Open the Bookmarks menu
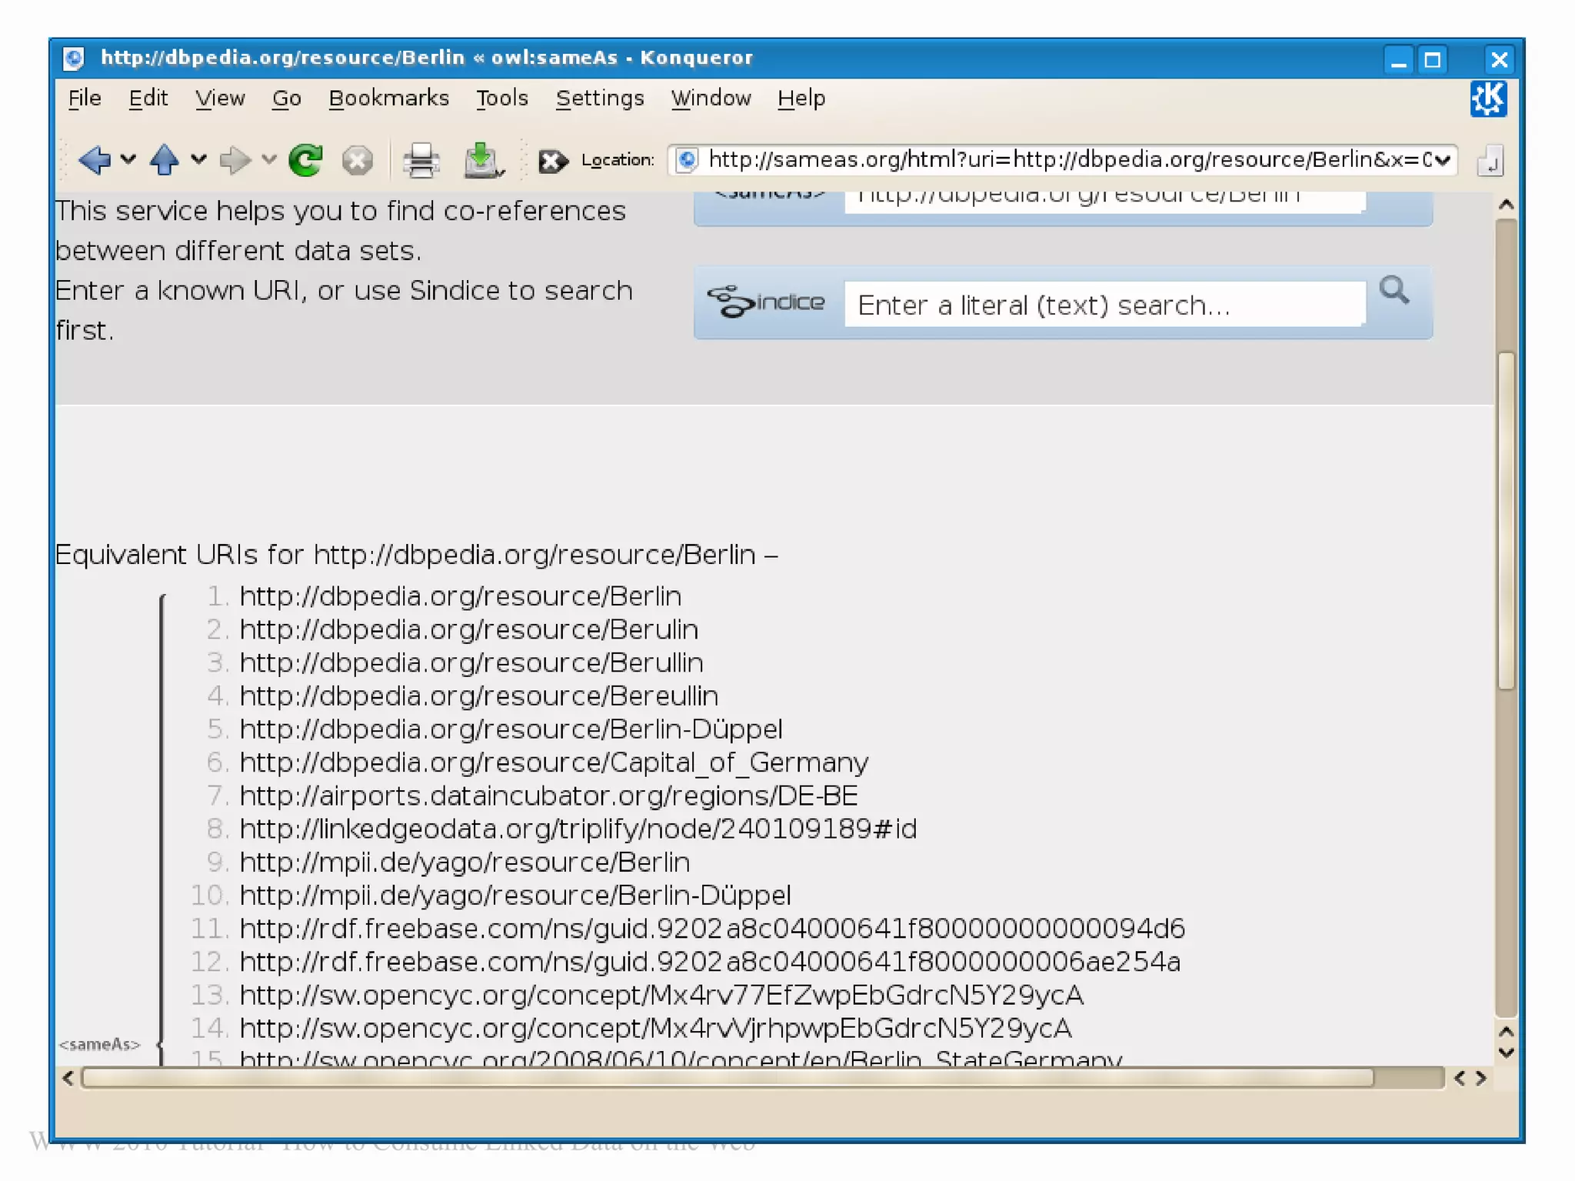This screenshot has width=1575, height=1181. point(388,98)
